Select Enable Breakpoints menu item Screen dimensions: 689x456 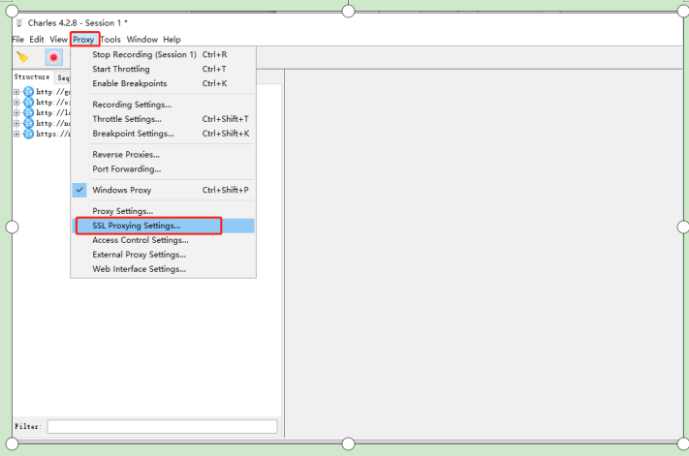[163, 83]
